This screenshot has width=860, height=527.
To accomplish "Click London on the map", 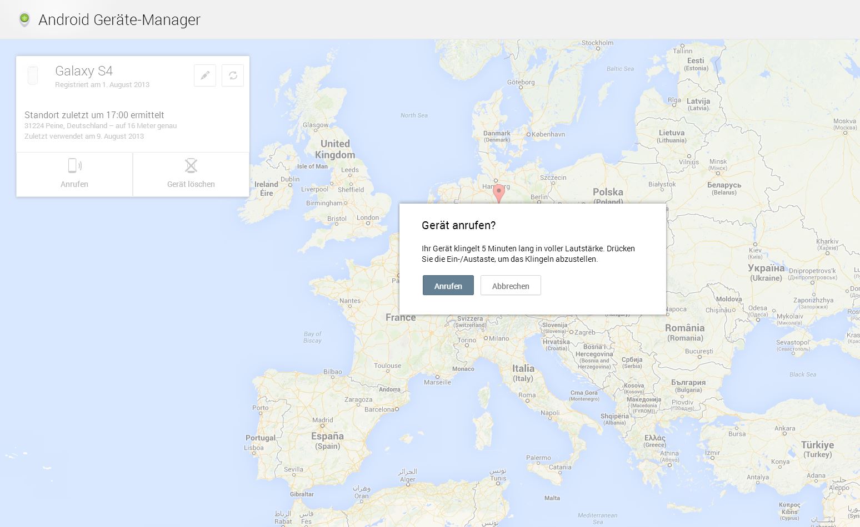I will pyautogui.click(x=368, y=218).
